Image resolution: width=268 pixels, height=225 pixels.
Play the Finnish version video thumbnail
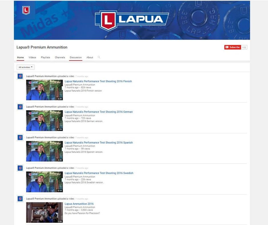(44, 90)
